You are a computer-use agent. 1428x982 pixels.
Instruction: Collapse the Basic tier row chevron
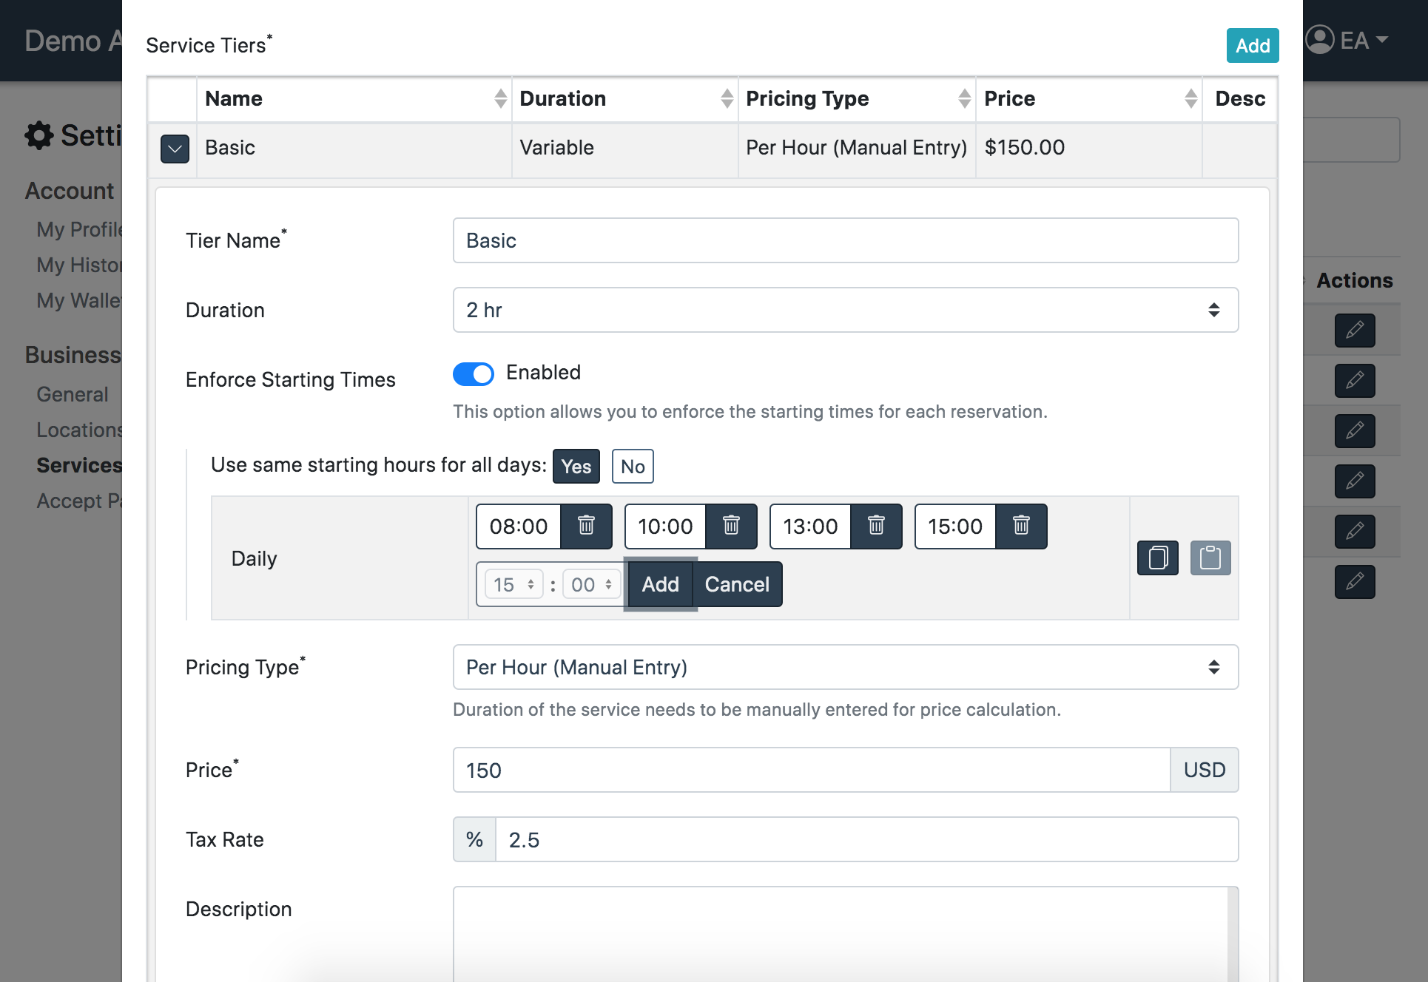(x=175, y=149)
